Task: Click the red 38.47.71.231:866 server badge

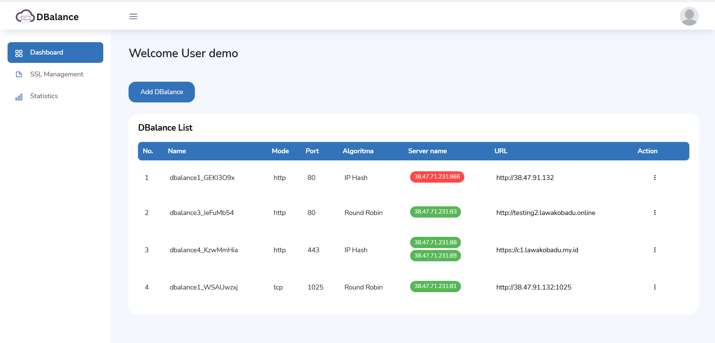Action: (437, 177)
